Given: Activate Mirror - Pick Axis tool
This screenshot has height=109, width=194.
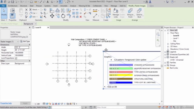Looking at the screenshot, I should [63, 11].
